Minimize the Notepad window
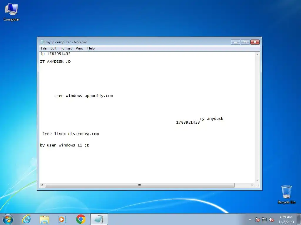This screenshot has height=225, width=301. 235,42
